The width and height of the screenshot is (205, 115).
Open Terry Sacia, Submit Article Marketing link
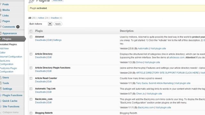tap(154, 83)
